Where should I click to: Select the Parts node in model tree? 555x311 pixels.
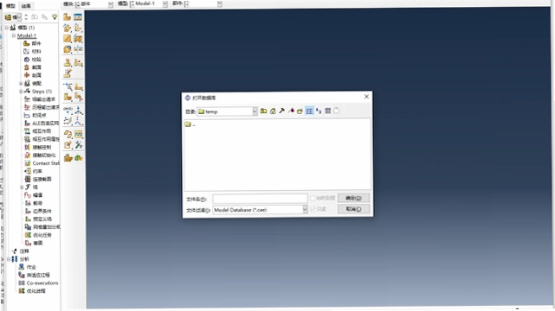pyautogui.click(x=36, y=43)
